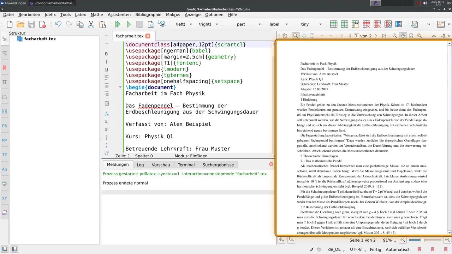The width and height of the screenshot is (452, 254).
Task: Select facharbeit.tex in Struktur tree
Action: (40, 39)
